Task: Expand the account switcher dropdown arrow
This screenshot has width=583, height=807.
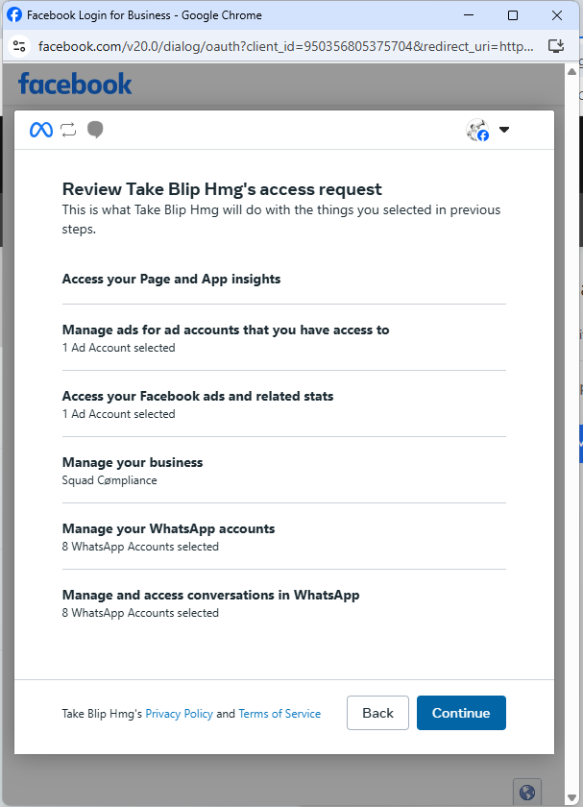Action: [504, 131]
